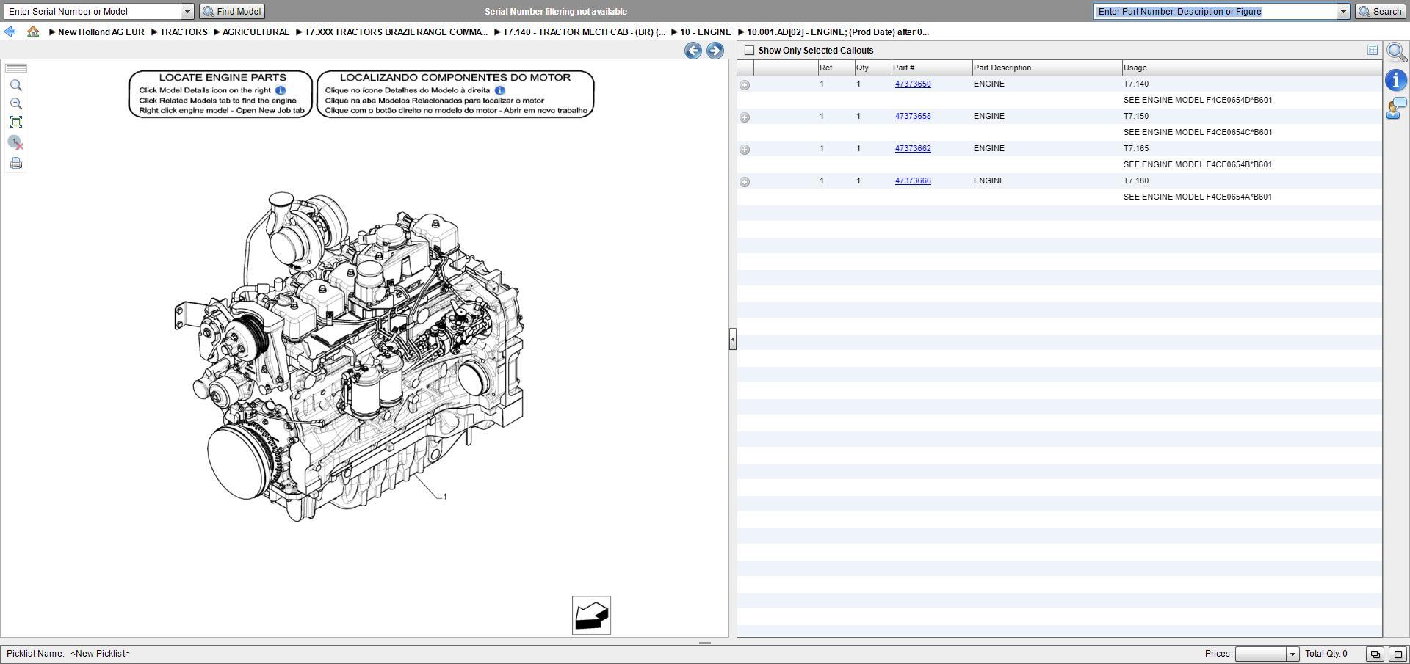Sort by Part Description column header

1047,68
